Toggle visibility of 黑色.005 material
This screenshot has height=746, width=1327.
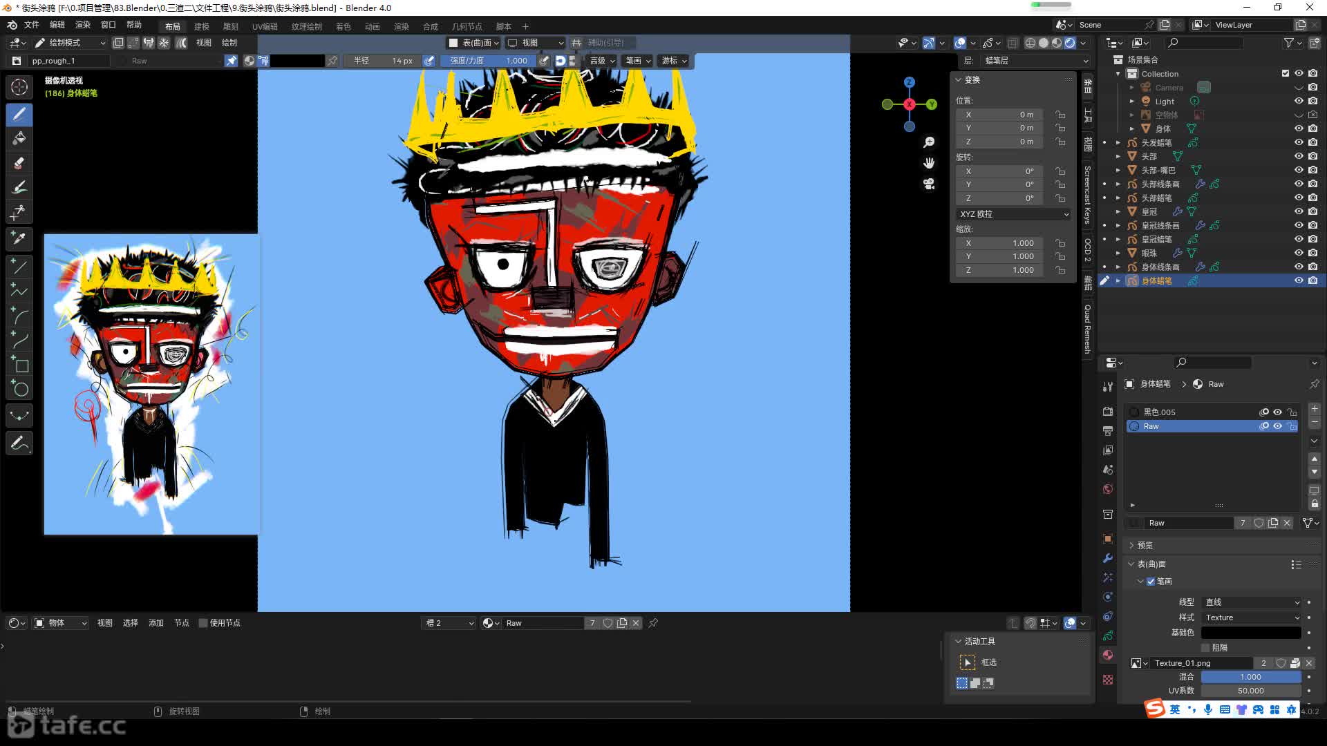(x=1278, y=412)
